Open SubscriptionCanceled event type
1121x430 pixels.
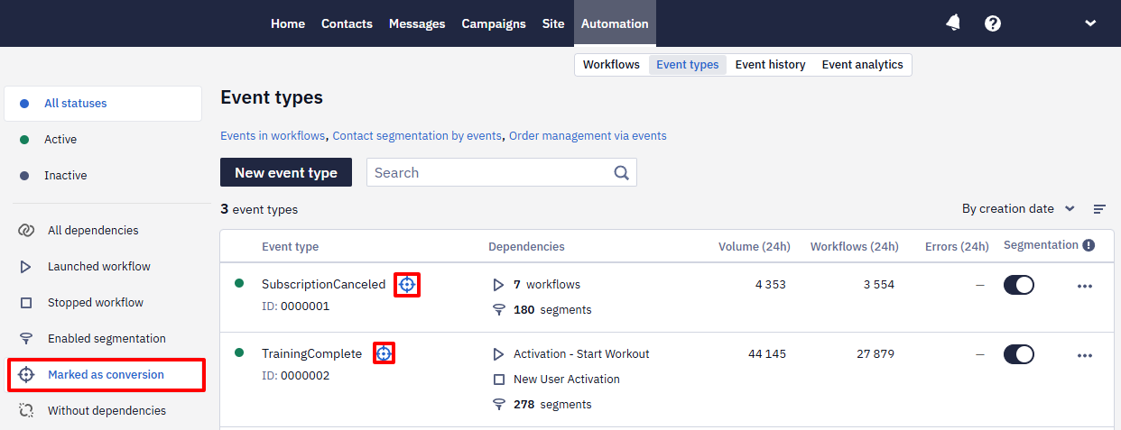tap(323, 285)
